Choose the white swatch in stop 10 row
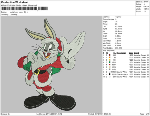The image size is (150, 116). pos(109,76)
